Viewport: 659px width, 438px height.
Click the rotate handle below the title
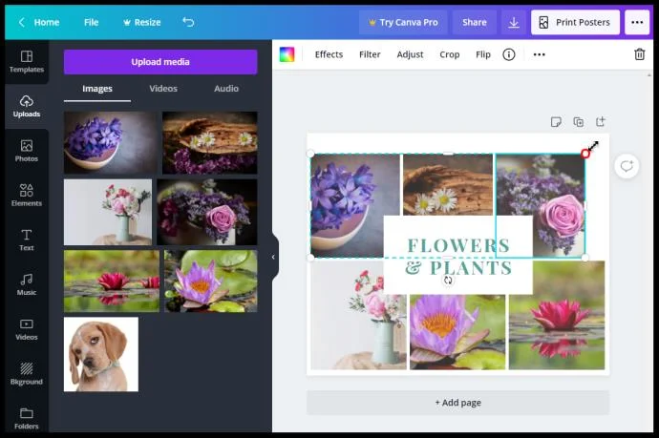click(448, 281)
